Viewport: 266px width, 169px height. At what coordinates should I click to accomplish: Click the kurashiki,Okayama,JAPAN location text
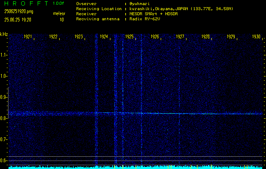pos(181,9)
